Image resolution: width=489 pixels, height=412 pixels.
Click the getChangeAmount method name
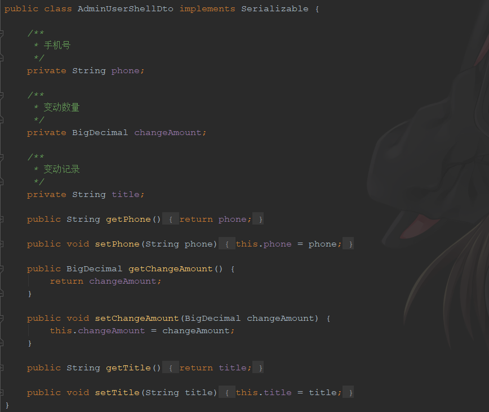(171, 268)
